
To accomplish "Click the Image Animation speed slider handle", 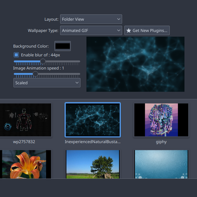I will (x=35, y=74).
